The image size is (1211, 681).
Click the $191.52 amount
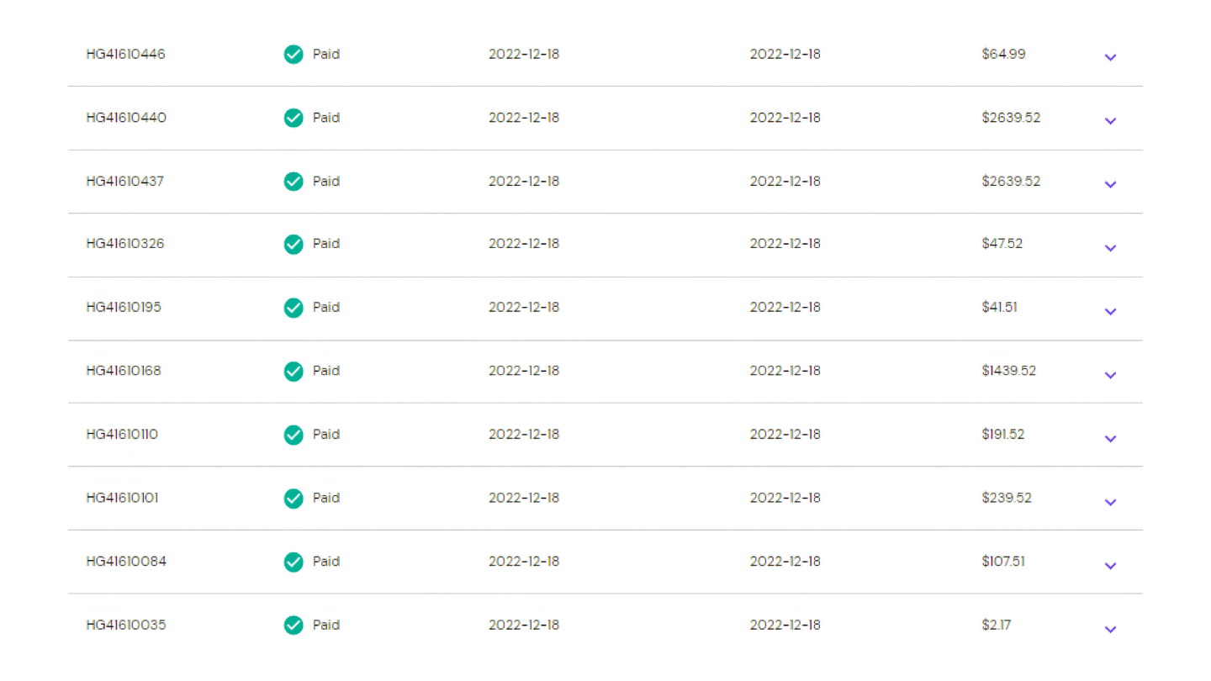tap(1002, 434)
